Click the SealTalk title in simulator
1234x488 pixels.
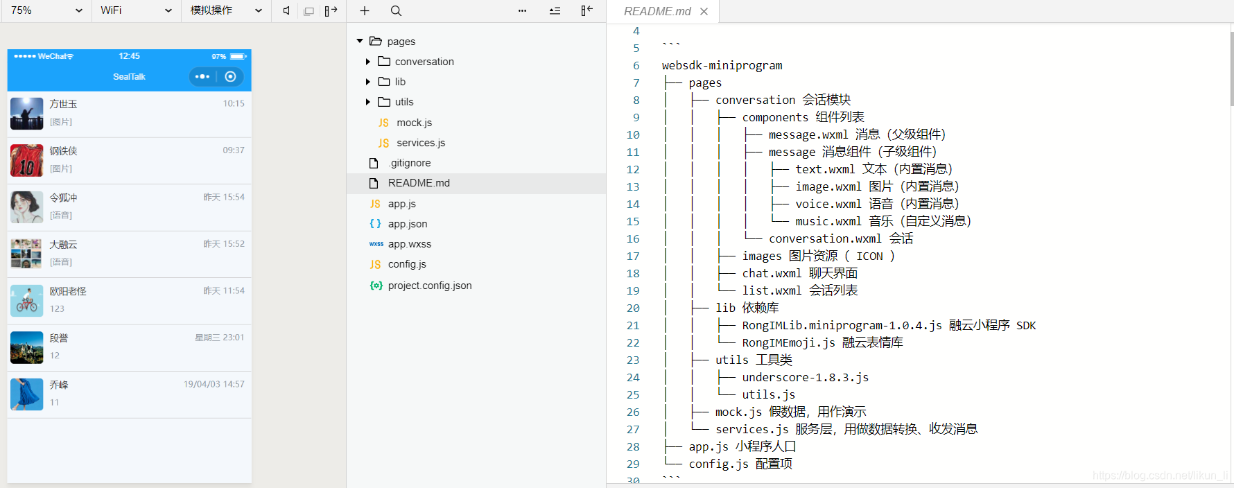129,77
